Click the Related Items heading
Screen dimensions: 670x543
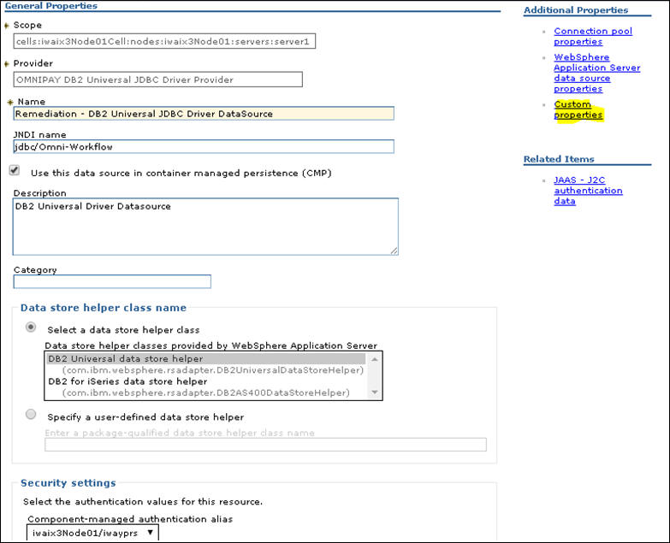[x=559, y=159]
